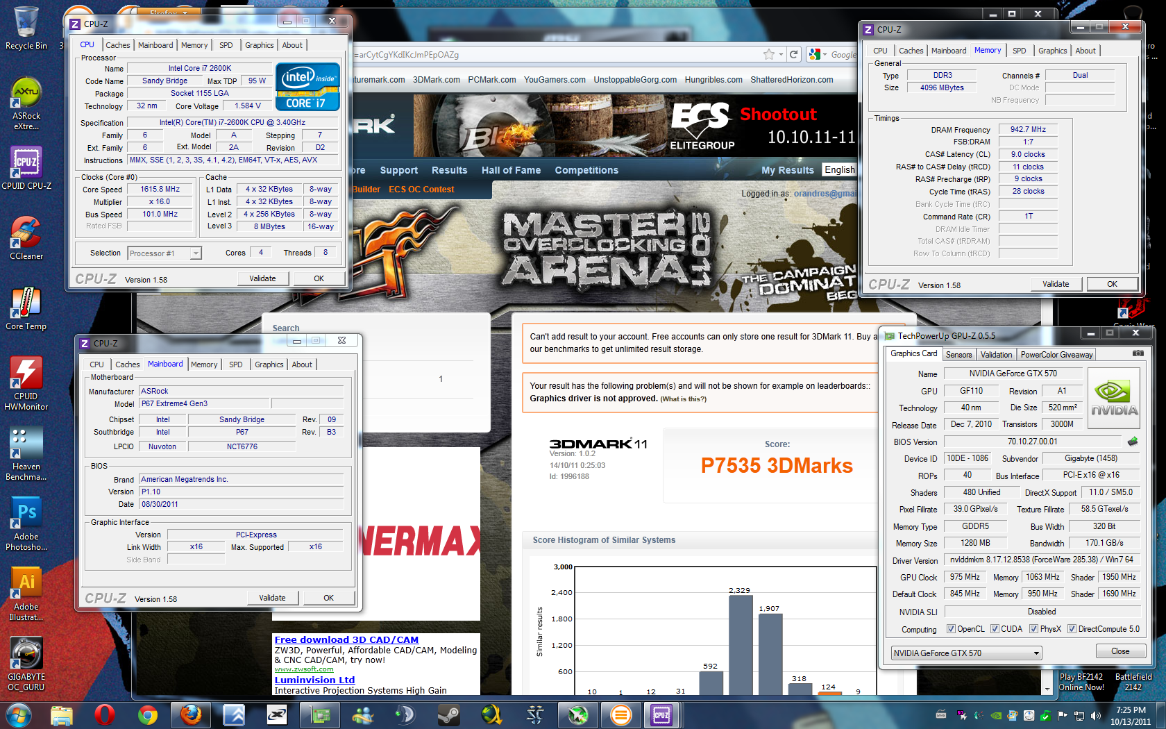Screen dimensions: 1166x729
Task: Click the Luminvision Ltd ad link
Action: [314, 680]
